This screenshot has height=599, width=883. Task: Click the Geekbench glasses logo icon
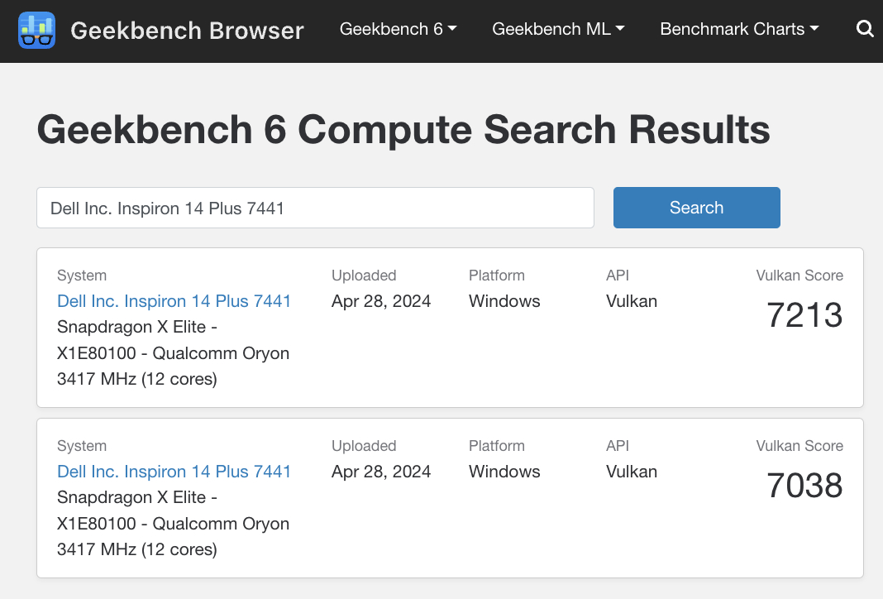[36, 30]
